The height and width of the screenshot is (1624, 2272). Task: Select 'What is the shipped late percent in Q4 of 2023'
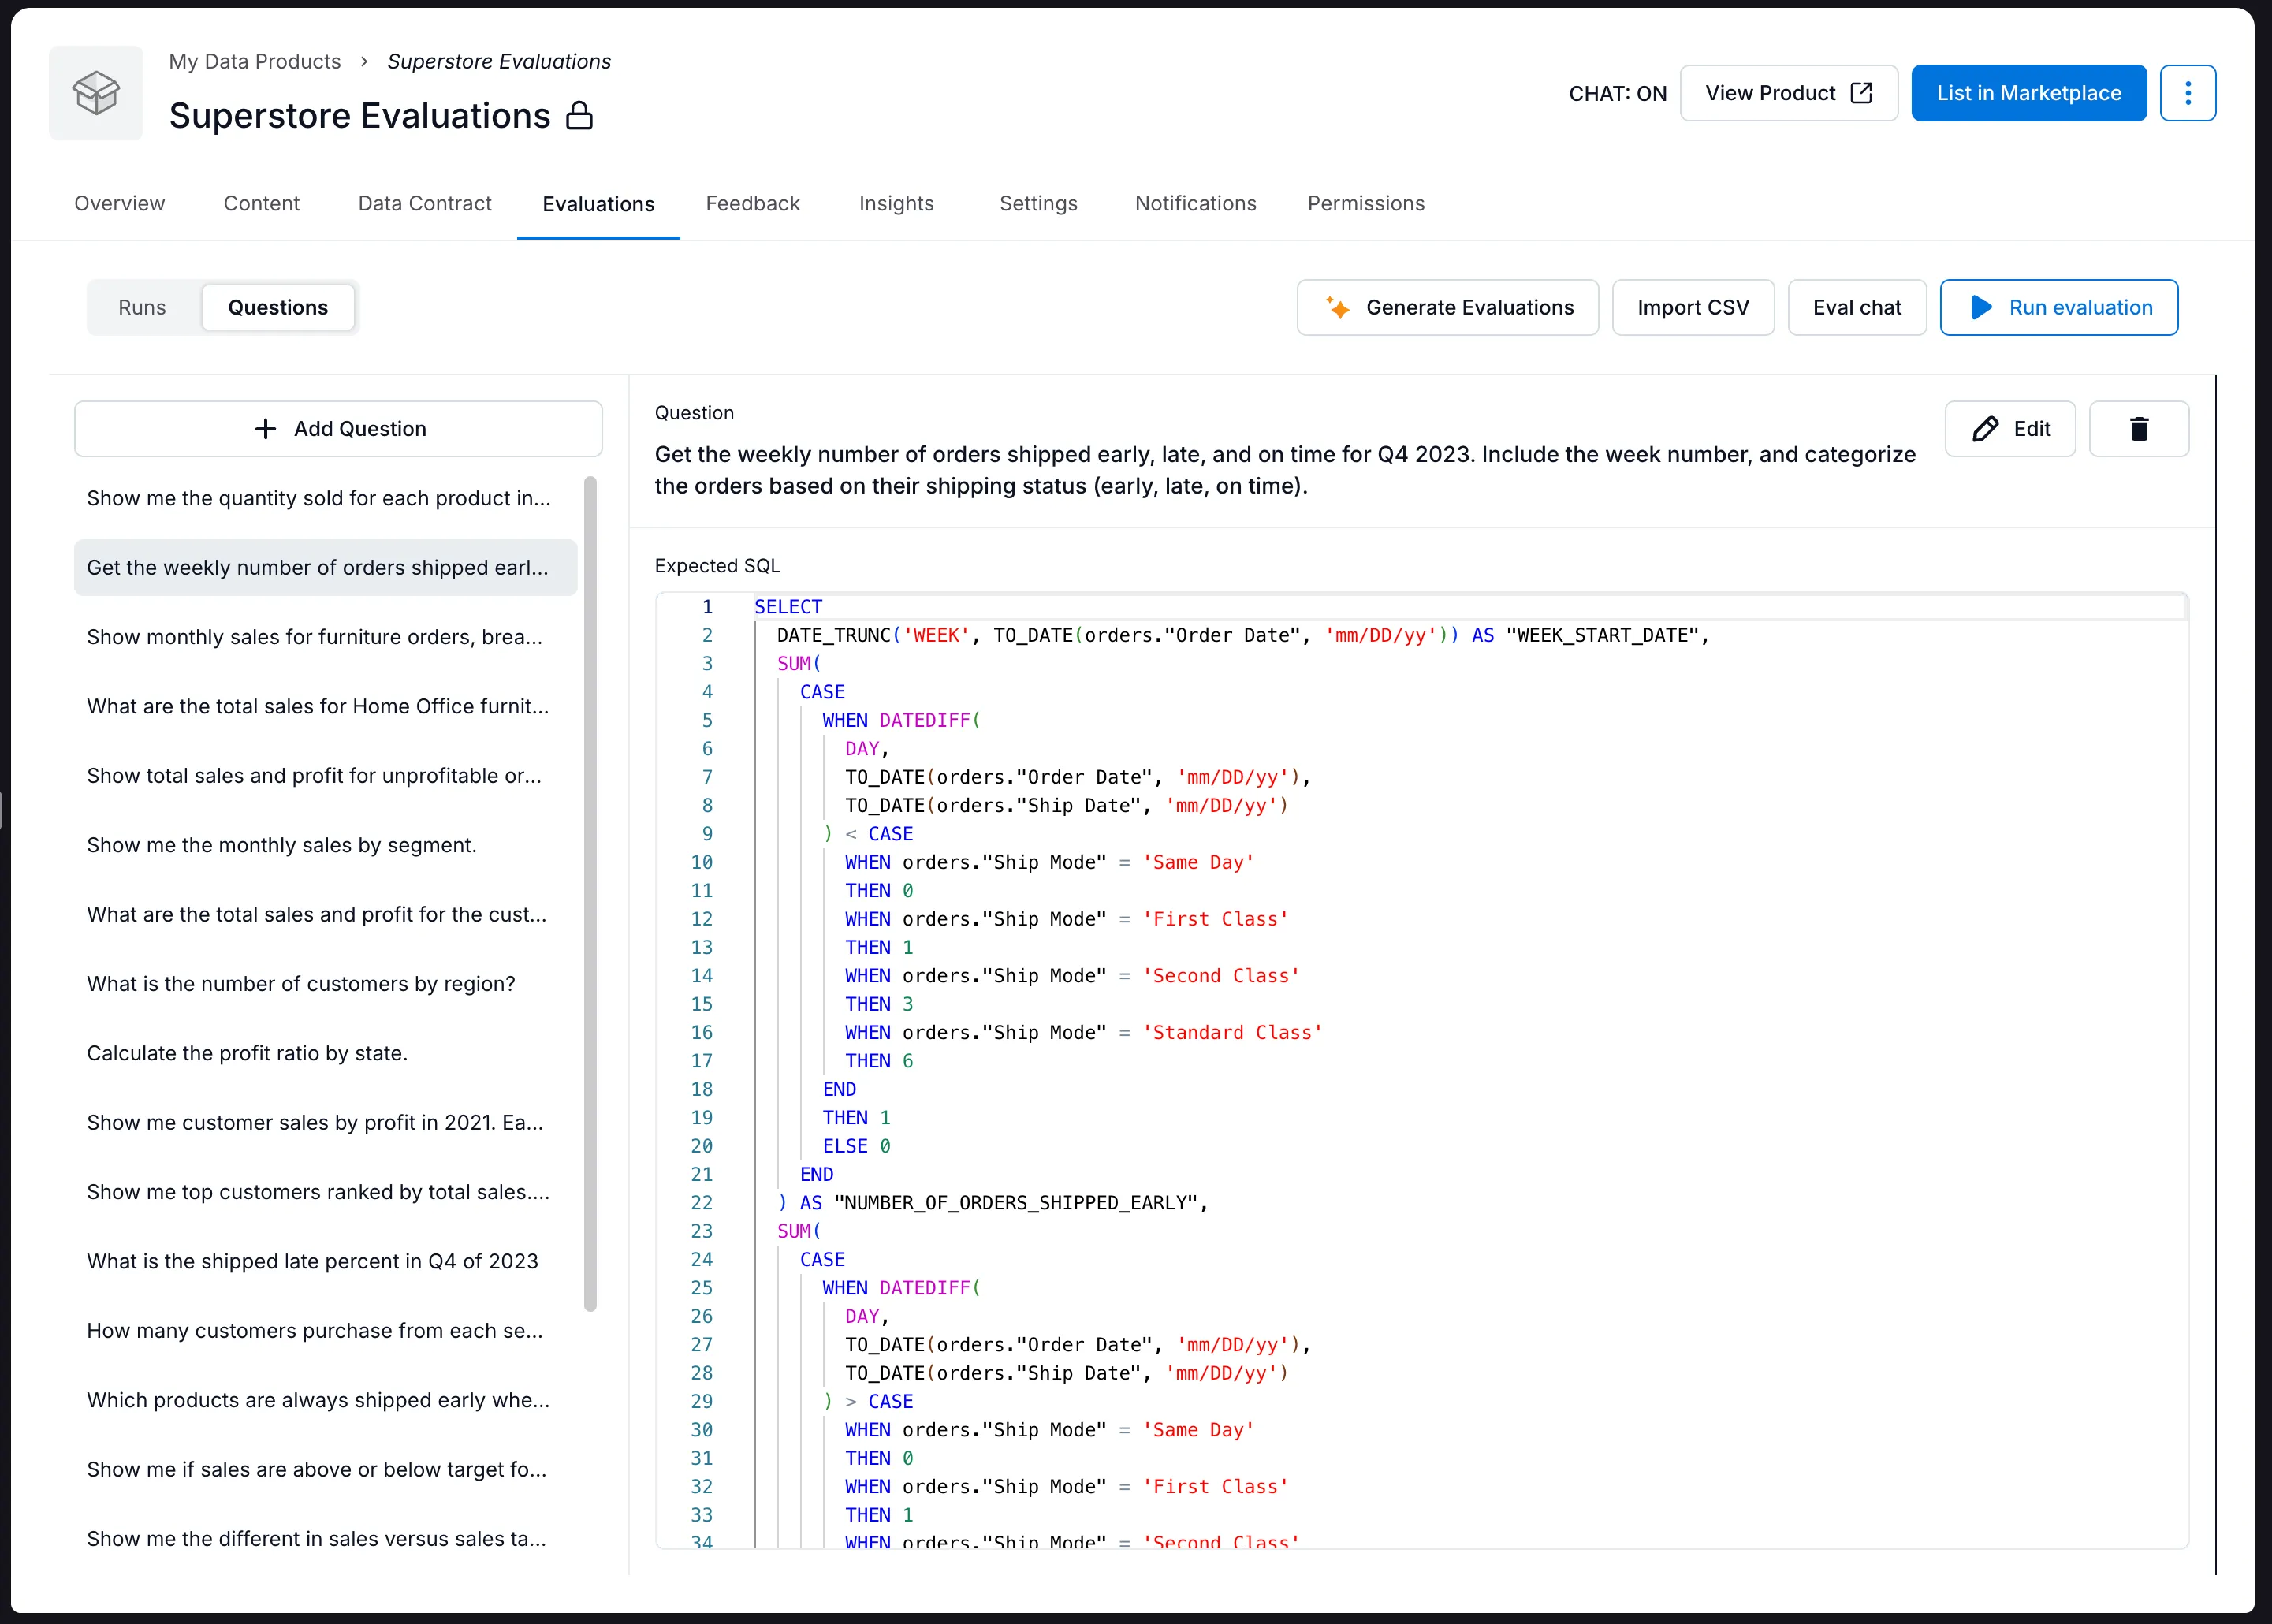[325, 1261]
